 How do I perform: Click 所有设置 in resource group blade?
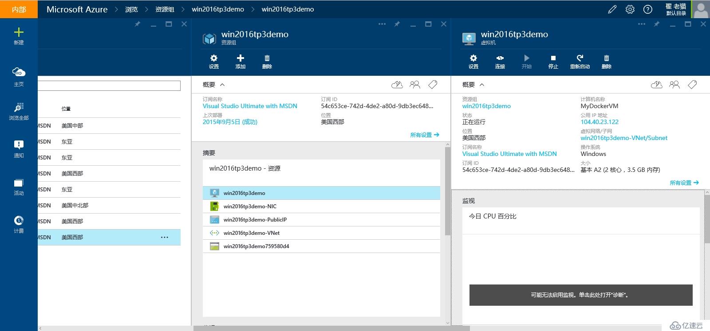coord(425,135)
